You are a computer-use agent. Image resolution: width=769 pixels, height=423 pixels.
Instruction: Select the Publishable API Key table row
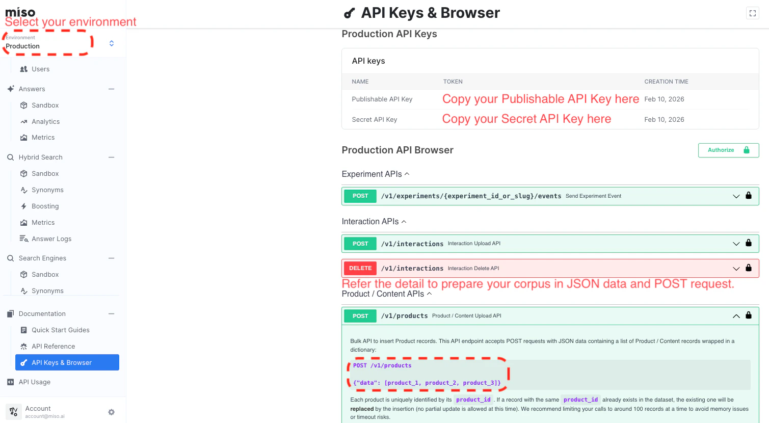coord(382,99)
